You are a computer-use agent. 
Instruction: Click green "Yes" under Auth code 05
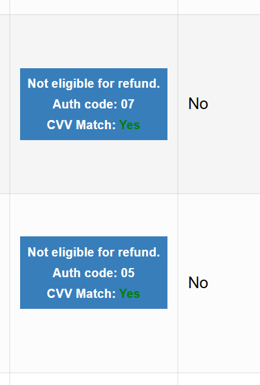[x=129, y=294]
